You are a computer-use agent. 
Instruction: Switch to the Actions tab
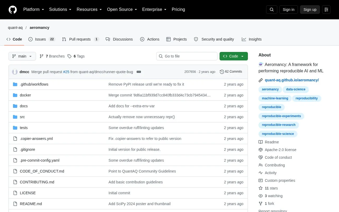[150, 39]
